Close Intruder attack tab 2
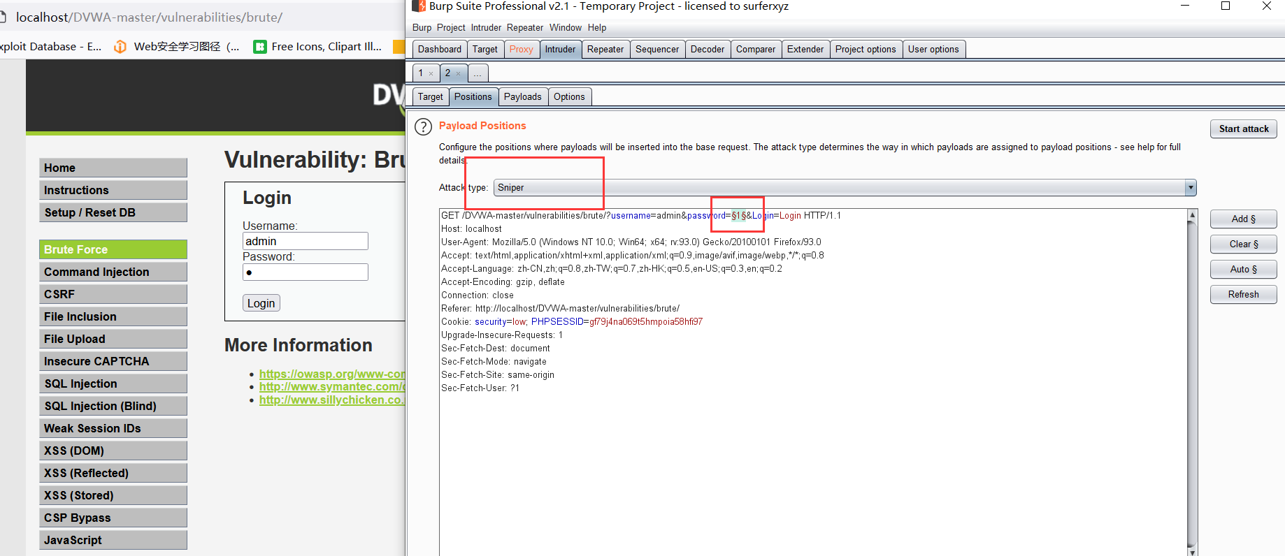Viewport: 1285px width, 556px height. click(x=459, y=73)
